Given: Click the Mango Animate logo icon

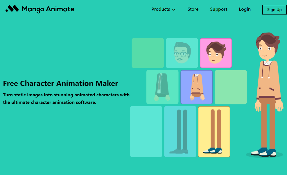Looking at the screenshot, I should pyautogui.click(x=12, y=9).
